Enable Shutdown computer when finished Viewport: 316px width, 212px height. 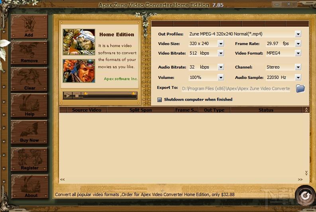(159, 100)
